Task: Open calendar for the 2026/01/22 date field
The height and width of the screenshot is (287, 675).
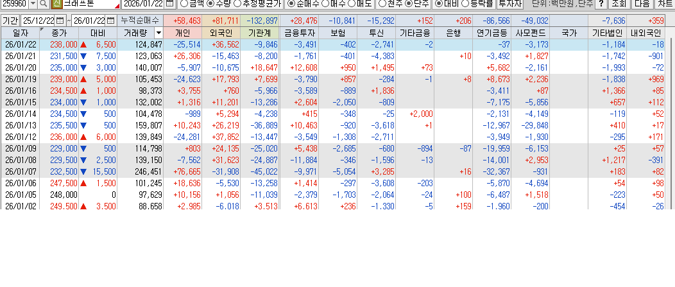Action: [169, 4]
